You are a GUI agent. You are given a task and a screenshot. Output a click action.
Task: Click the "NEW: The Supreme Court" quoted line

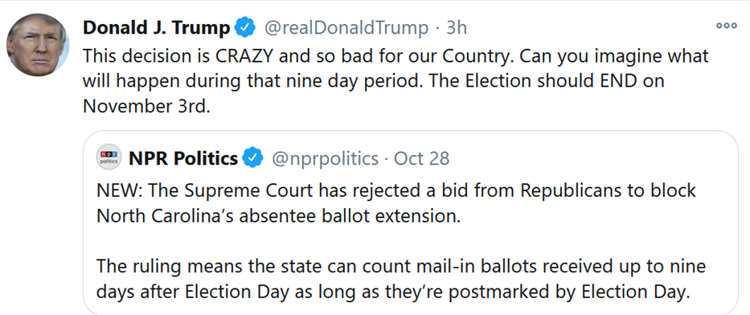pyautogui.click(x=396, y=190)
